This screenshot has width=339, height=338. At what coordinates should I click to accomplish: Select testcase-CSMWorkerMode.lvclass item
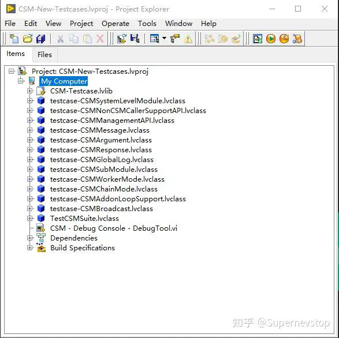107,179
